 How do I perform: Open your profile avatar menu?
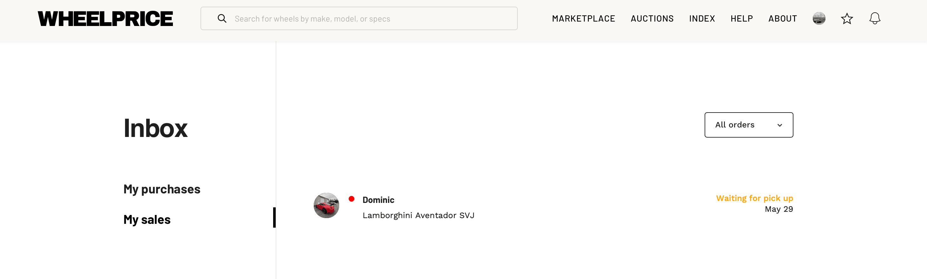click(819, 18)
